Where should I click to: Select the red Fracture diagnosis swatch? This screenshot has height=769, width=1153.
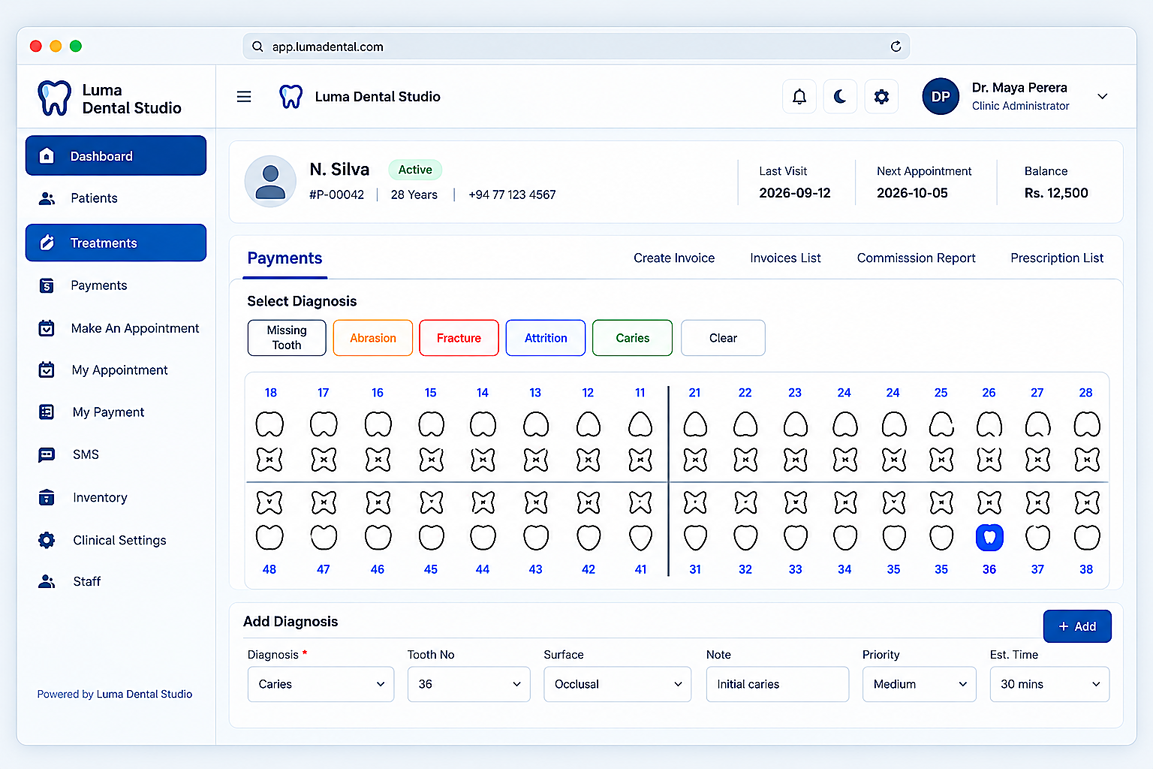click(459, 338)
